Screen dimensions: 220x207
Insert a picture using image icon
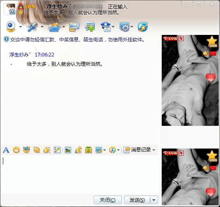coord(68,150)
